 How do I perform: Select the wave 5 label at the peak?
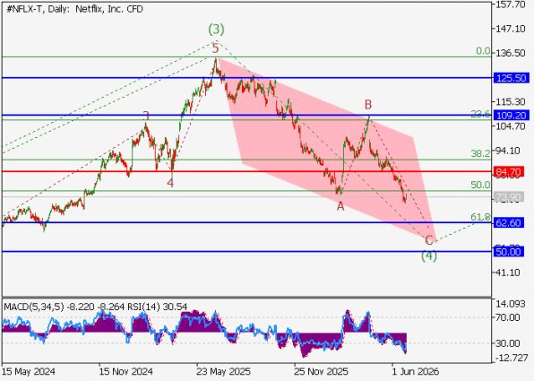(x=215, y=48)
